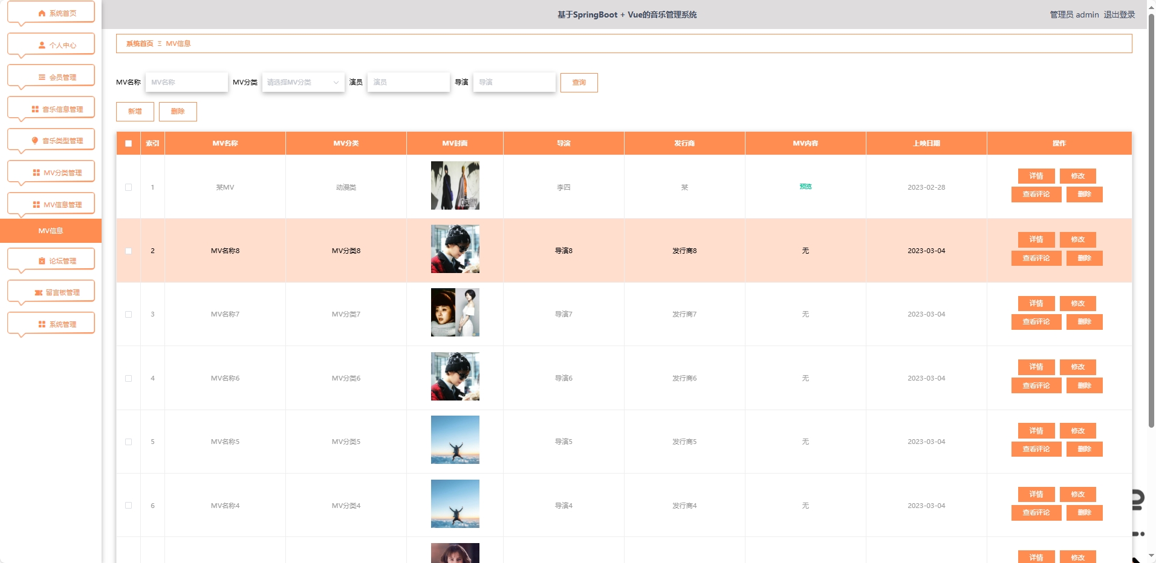The height and width of the screenshot is (563, 1156).
Task: Click 删除 in the MV名称7 row
Action: click(x=1085, y=321)
